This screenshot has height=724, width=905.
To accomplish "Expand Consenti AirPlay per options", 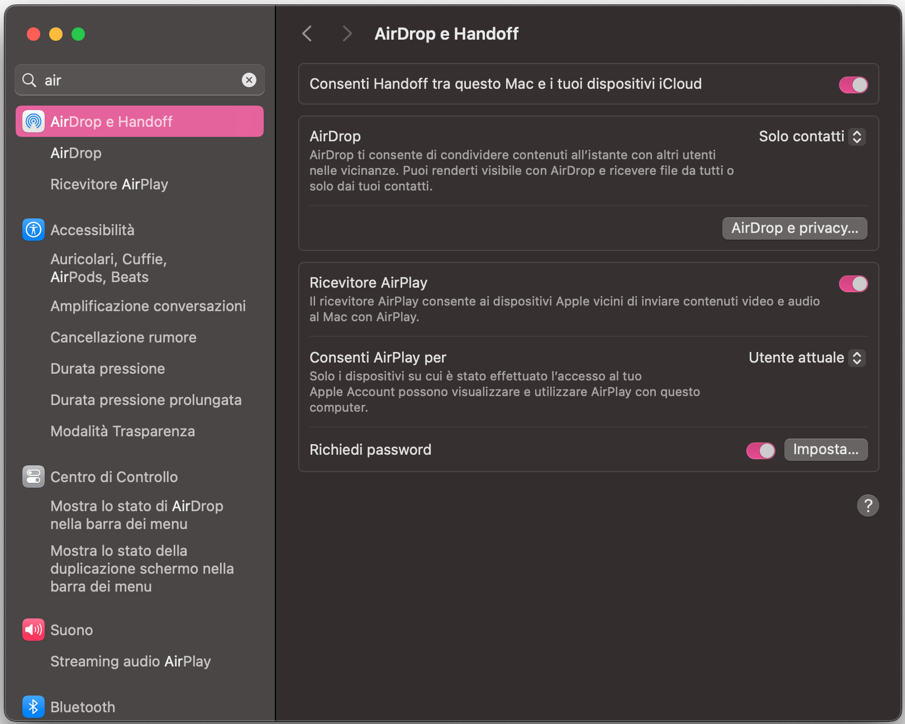I will click(857, 358).
